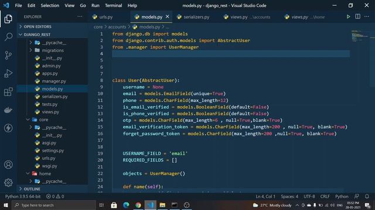Open Windows notification center
This screenshot has width=375, height=210.
pyautogui.click(x=367, y=205)
